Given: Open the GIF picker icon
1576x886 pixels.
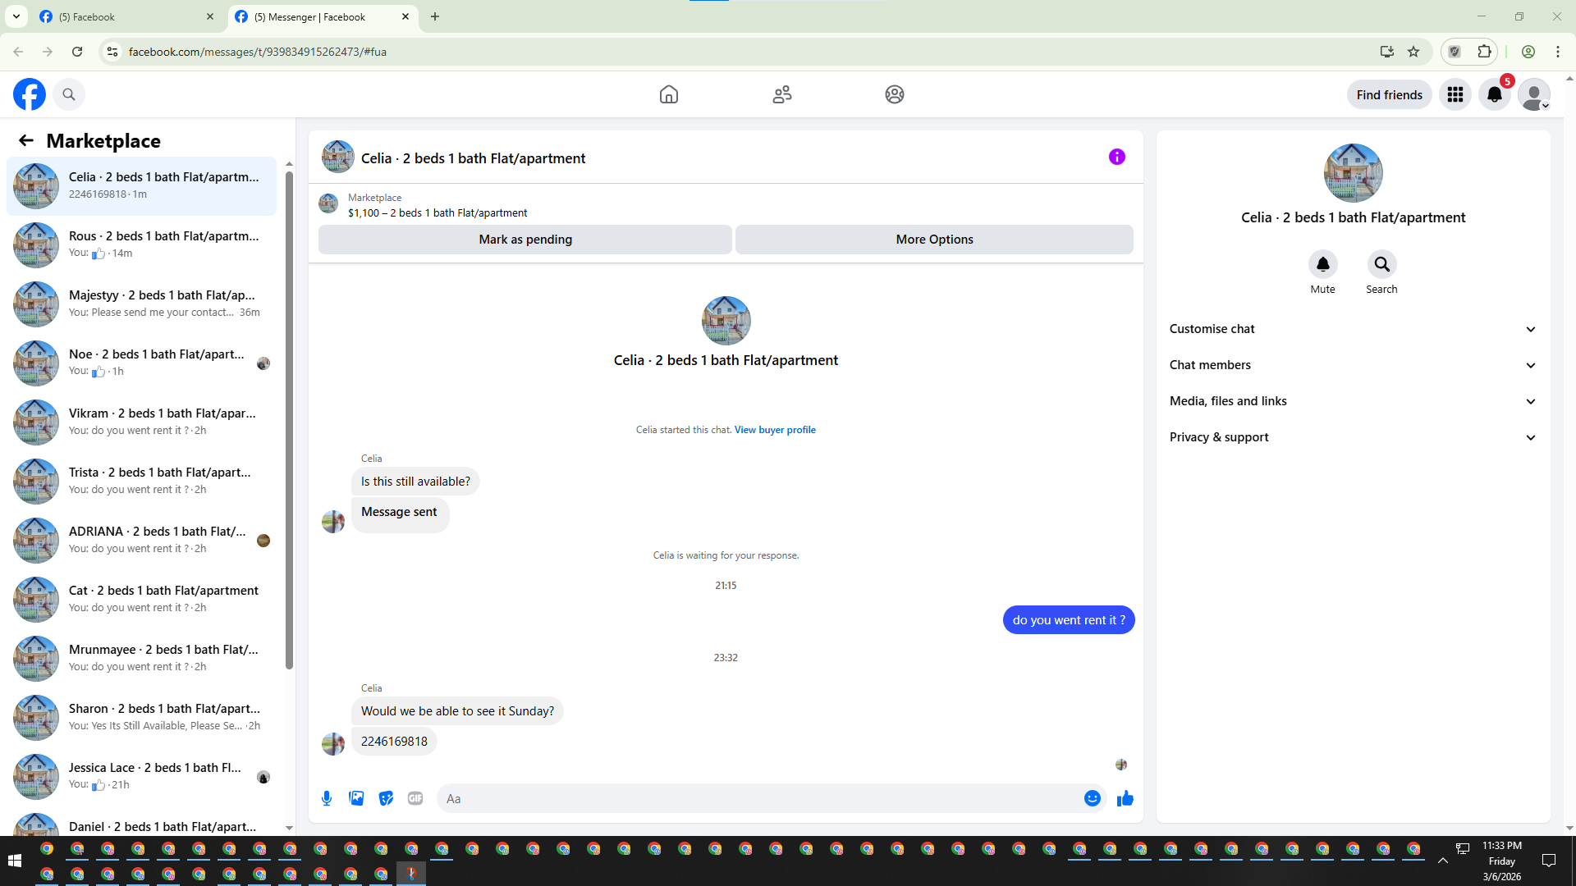Looking at the screenshot, I should tap(415, 798).
